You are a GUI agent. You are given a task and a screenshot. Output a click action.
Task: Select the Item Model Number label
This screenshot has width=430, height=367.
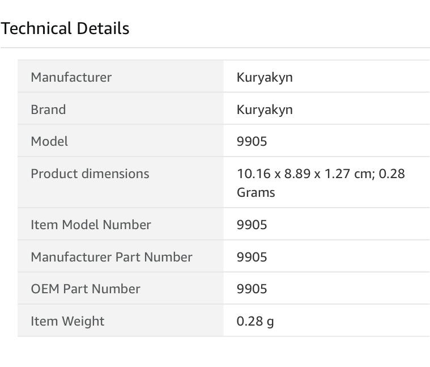[x=91, y=225]
